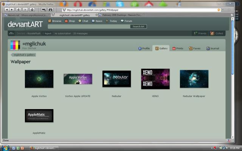Open the Apple Vortex wallpaper thumbnail

tap(39, 79)
